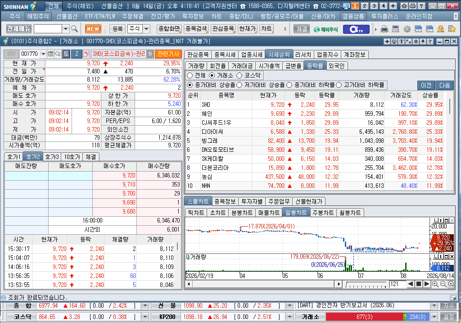Click the T icon in sub-window title bar
The height and width of the screenshot is (323, 461).
(401, 41)
